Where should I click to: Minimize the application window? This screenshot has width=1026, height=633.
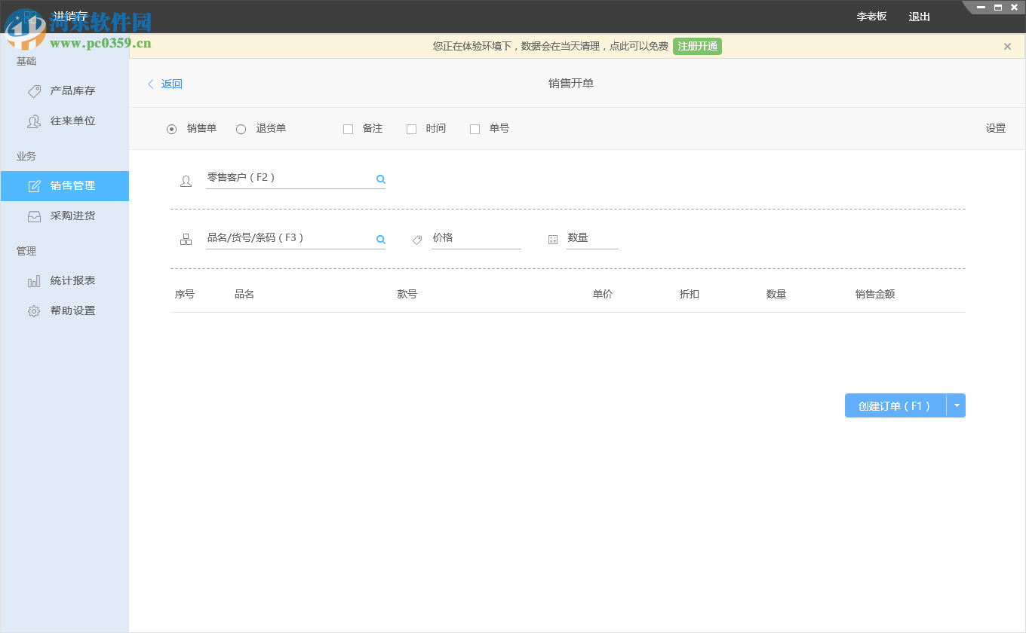pos(981,8)
